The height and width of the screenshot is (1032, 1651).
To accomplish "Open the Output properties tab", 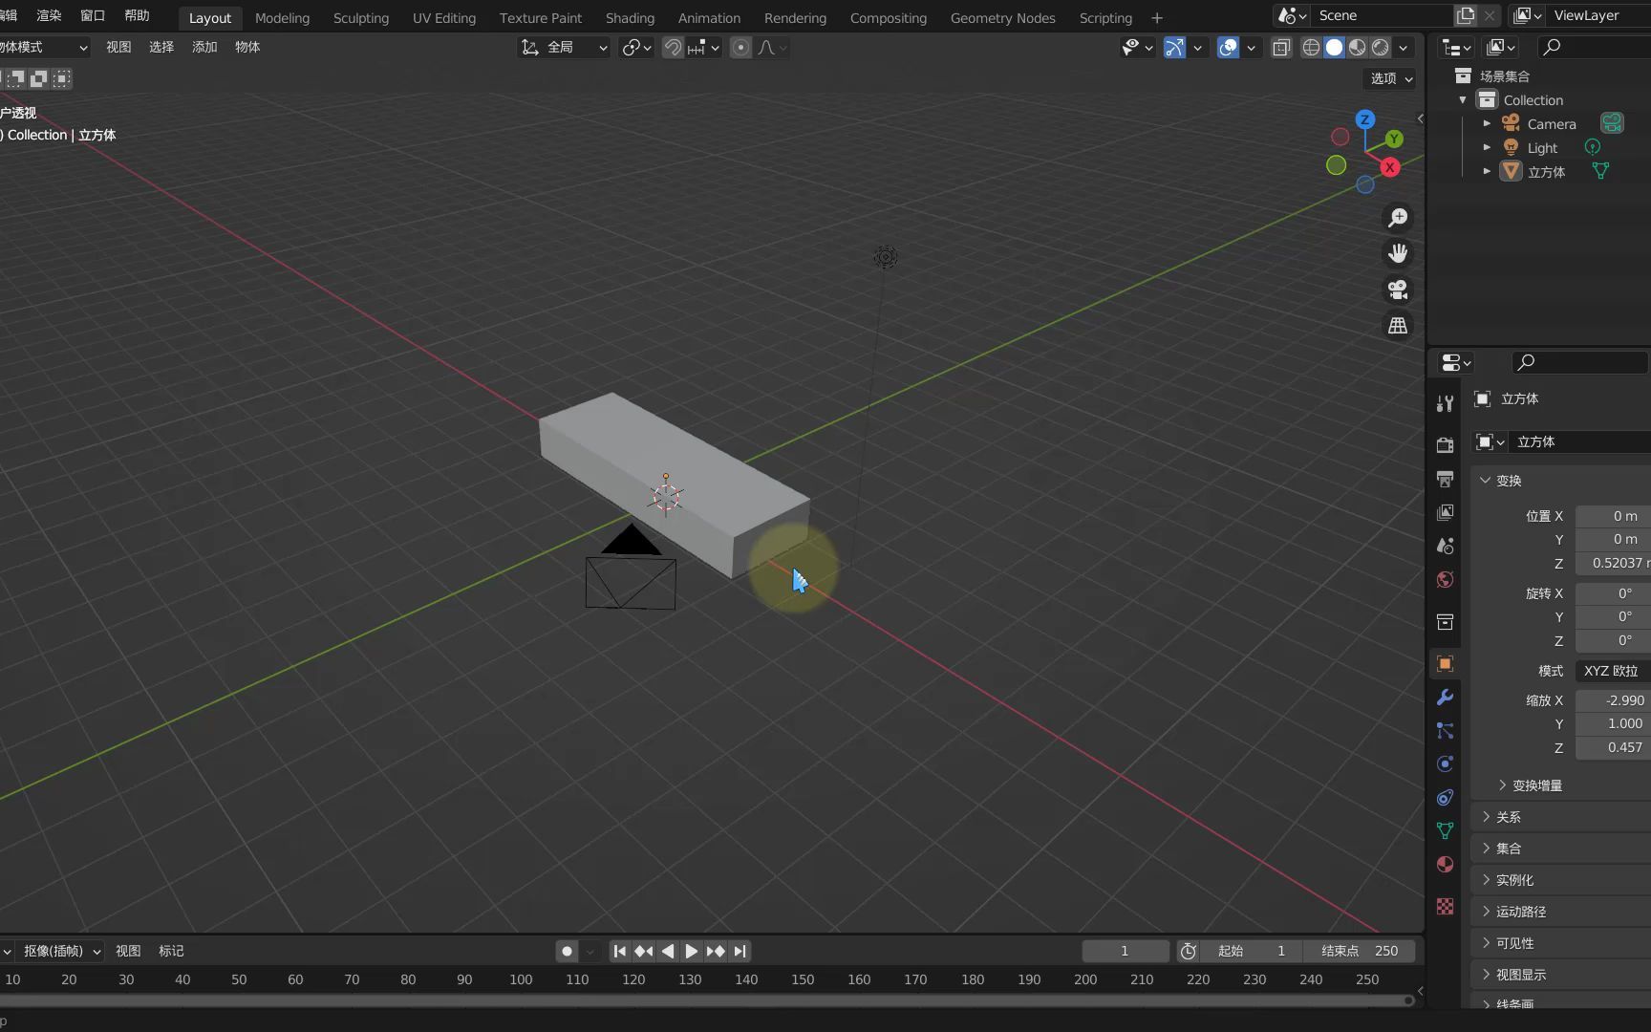I will [x=1445, y=478].
